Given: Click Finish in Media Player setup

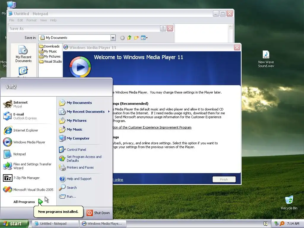Looking at the screenshot, I should click(x=224, y=180).
